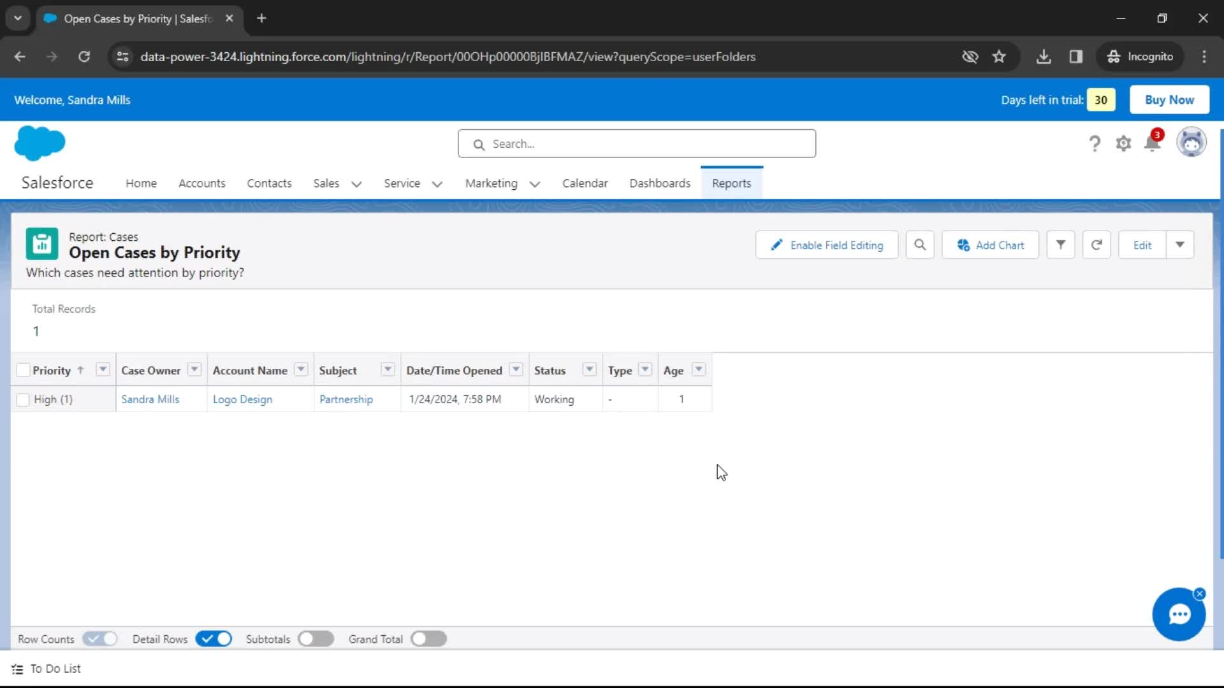Open the tab search dropdown arrow
The image size is (1224, 688).
point(18,18)
